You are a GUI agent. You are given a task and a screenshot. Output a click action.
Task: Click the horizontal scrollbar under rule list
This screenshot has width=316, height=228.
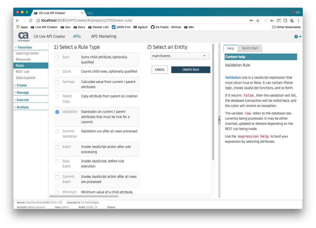click(x=84, y=196)
